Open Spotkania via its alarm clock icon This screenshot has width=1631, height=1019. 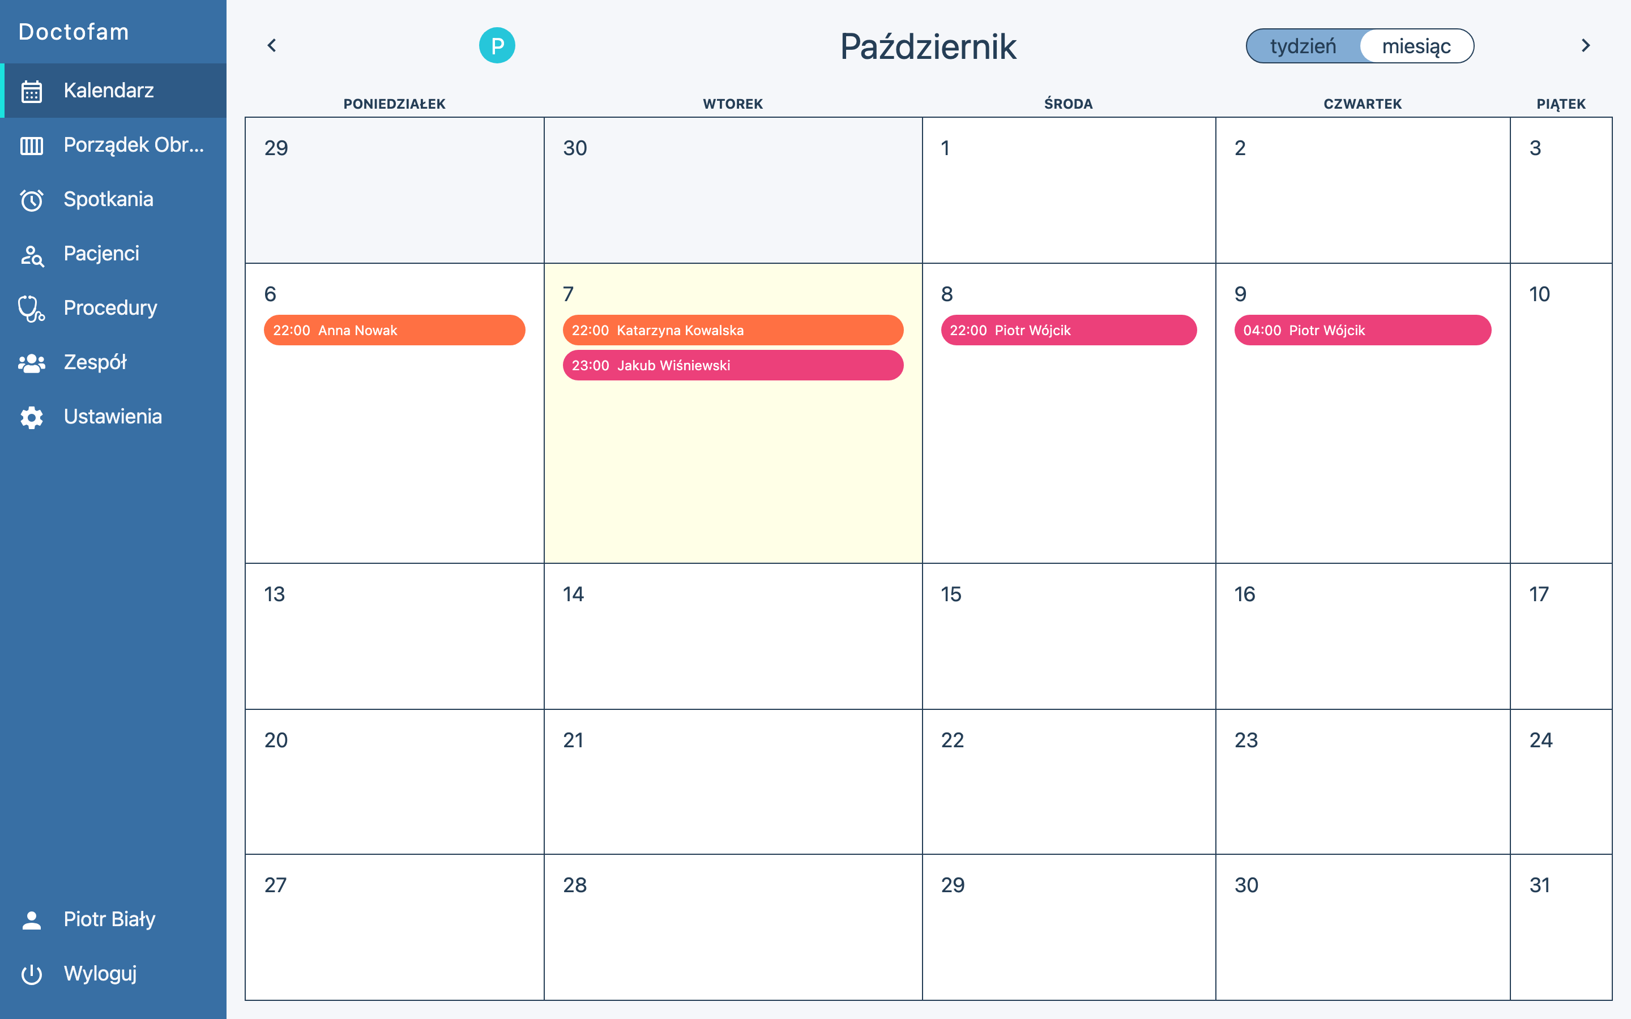click(32, 200)
